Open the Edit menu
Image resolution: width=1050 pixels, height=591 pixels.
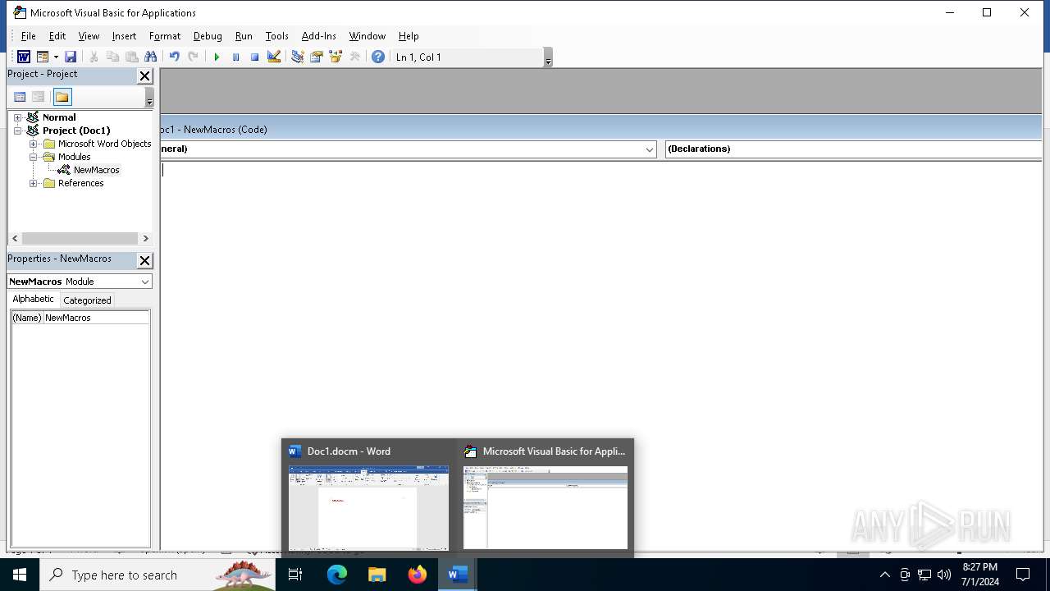(57, 36)
